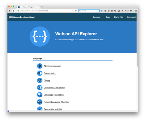Open the Natural Language Classifier link
Screen dimensions: 145x120
point(57,102)
